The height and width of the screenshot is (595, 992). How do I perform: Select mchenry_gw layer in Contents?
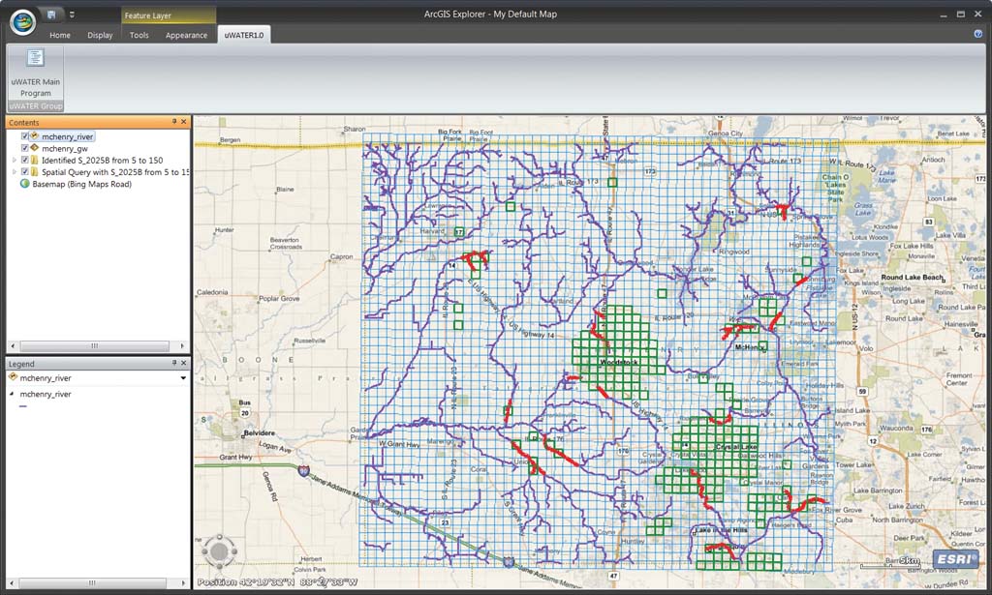pos(65,148)
